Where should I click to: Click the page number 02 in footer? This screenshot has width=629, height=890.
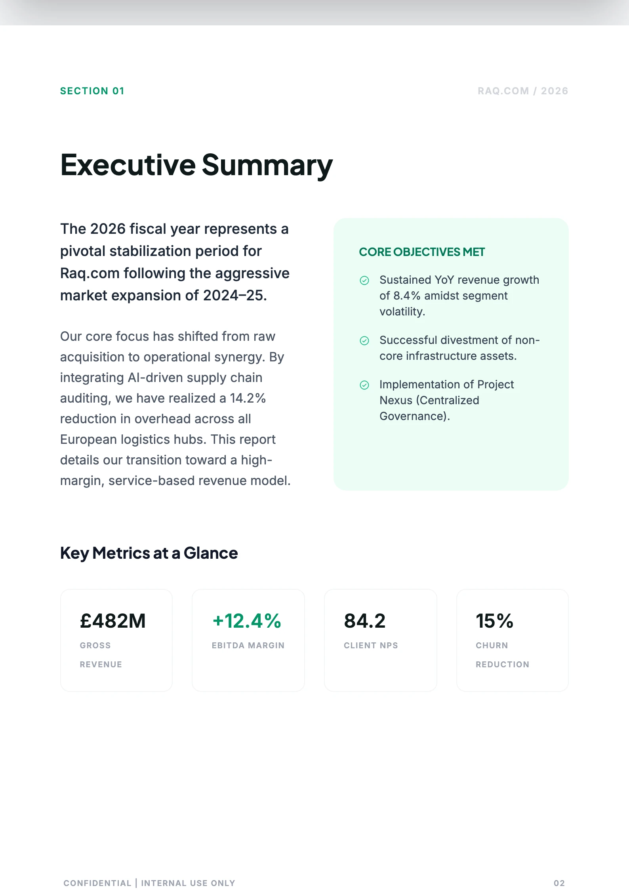click(559, 883)
